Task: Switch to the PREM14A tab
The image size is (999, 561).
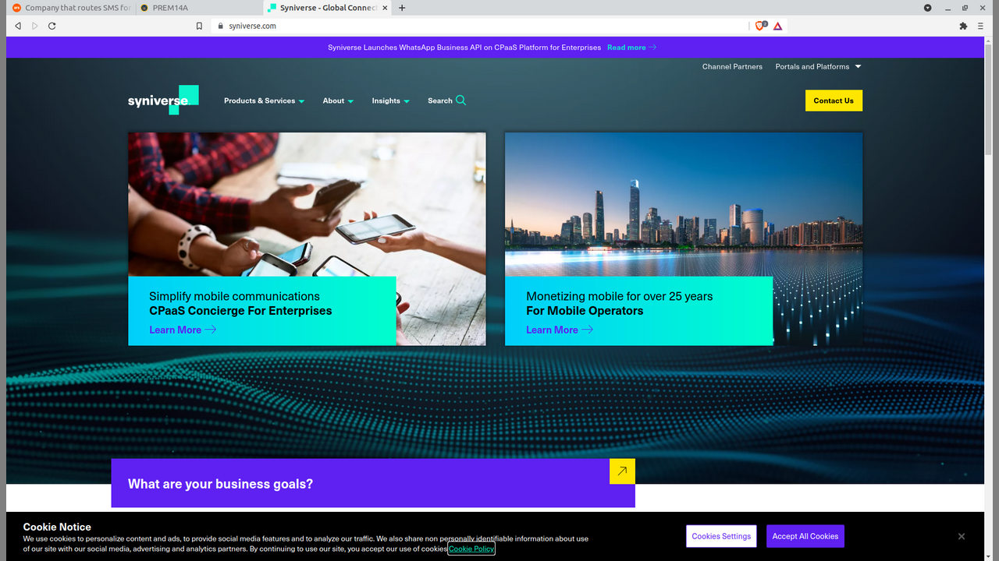Action: coord(170,8)
